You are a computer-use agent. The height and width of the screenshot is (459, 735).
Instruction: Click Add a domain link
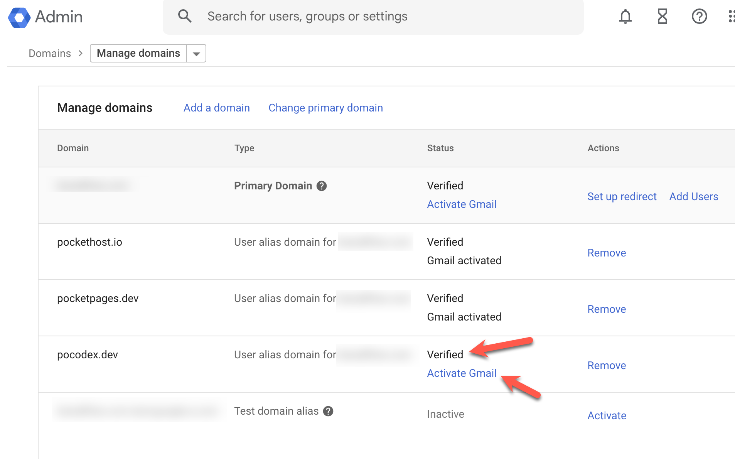point(216,108)
